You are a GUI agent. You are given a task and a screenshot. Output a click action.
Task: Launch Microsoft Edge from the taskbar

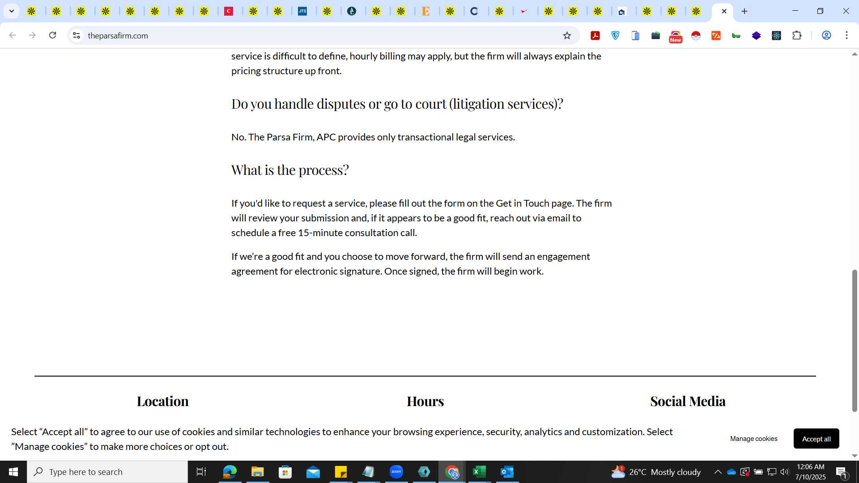230,472
